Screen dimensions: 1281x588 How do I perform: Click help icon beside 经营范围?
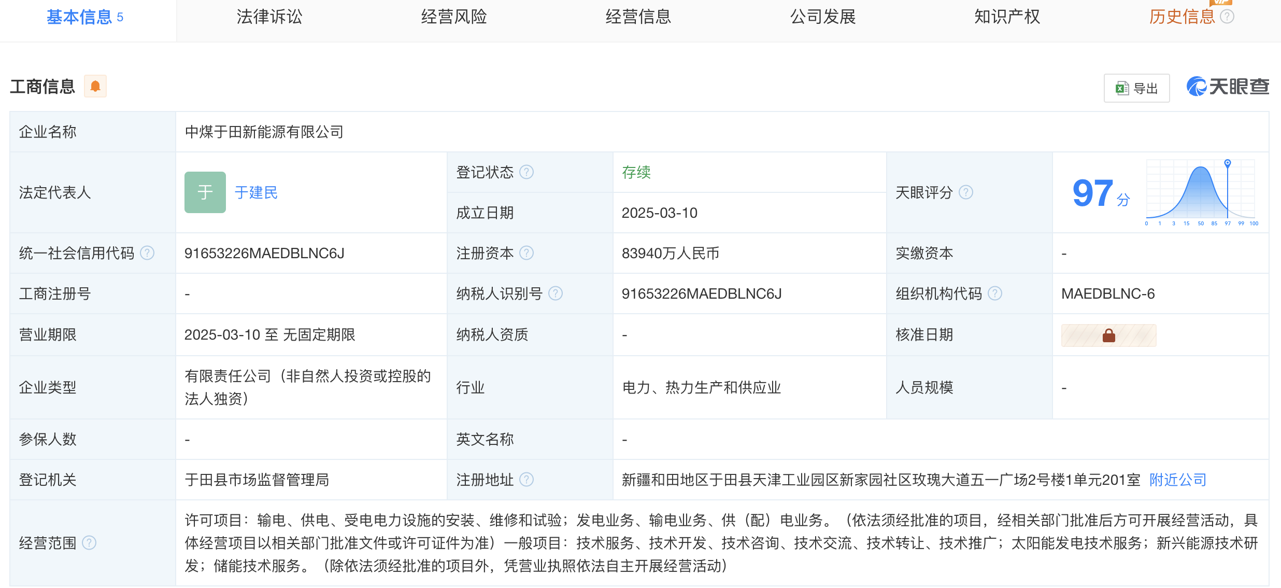89,543
